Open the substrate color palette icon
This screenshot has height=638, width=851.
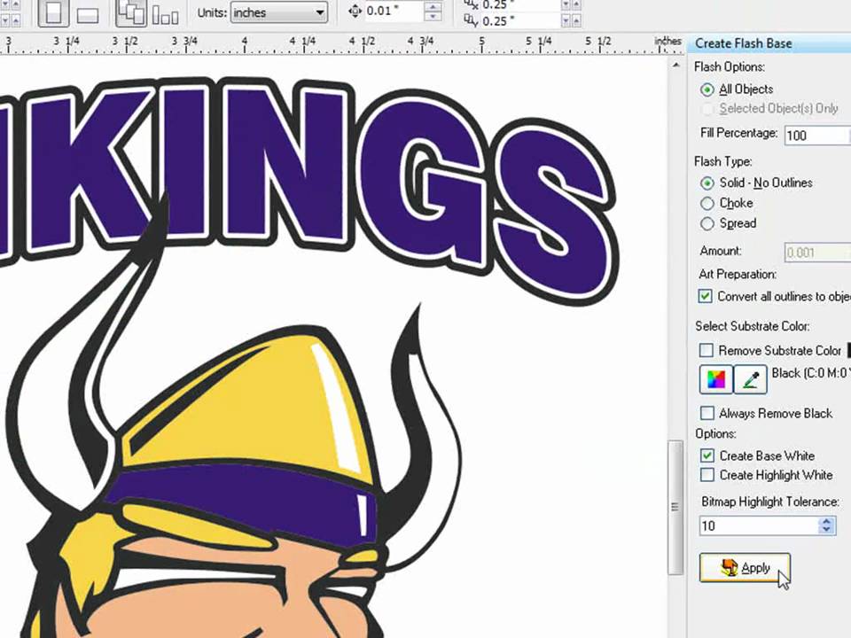tap(716, 379)
